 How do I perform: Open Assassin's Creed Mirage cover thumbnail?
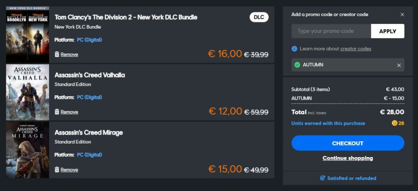[28, 150]
